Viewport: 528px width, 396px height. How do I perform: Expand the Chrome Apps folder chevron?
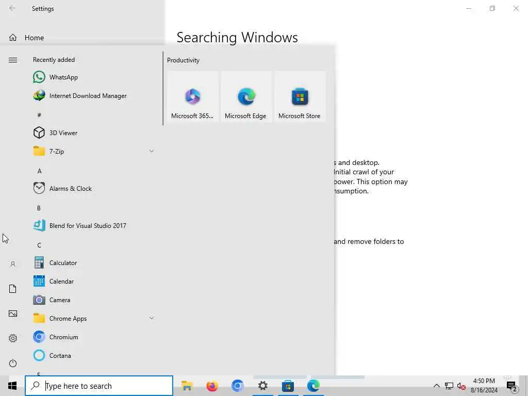(152, 318)
